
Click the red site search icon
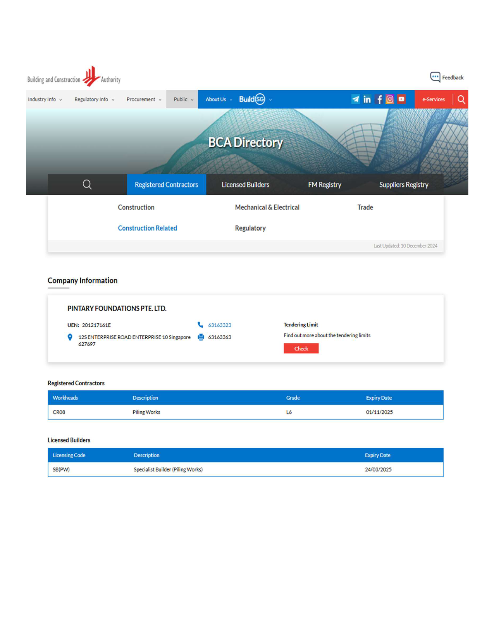click(461, 99)
